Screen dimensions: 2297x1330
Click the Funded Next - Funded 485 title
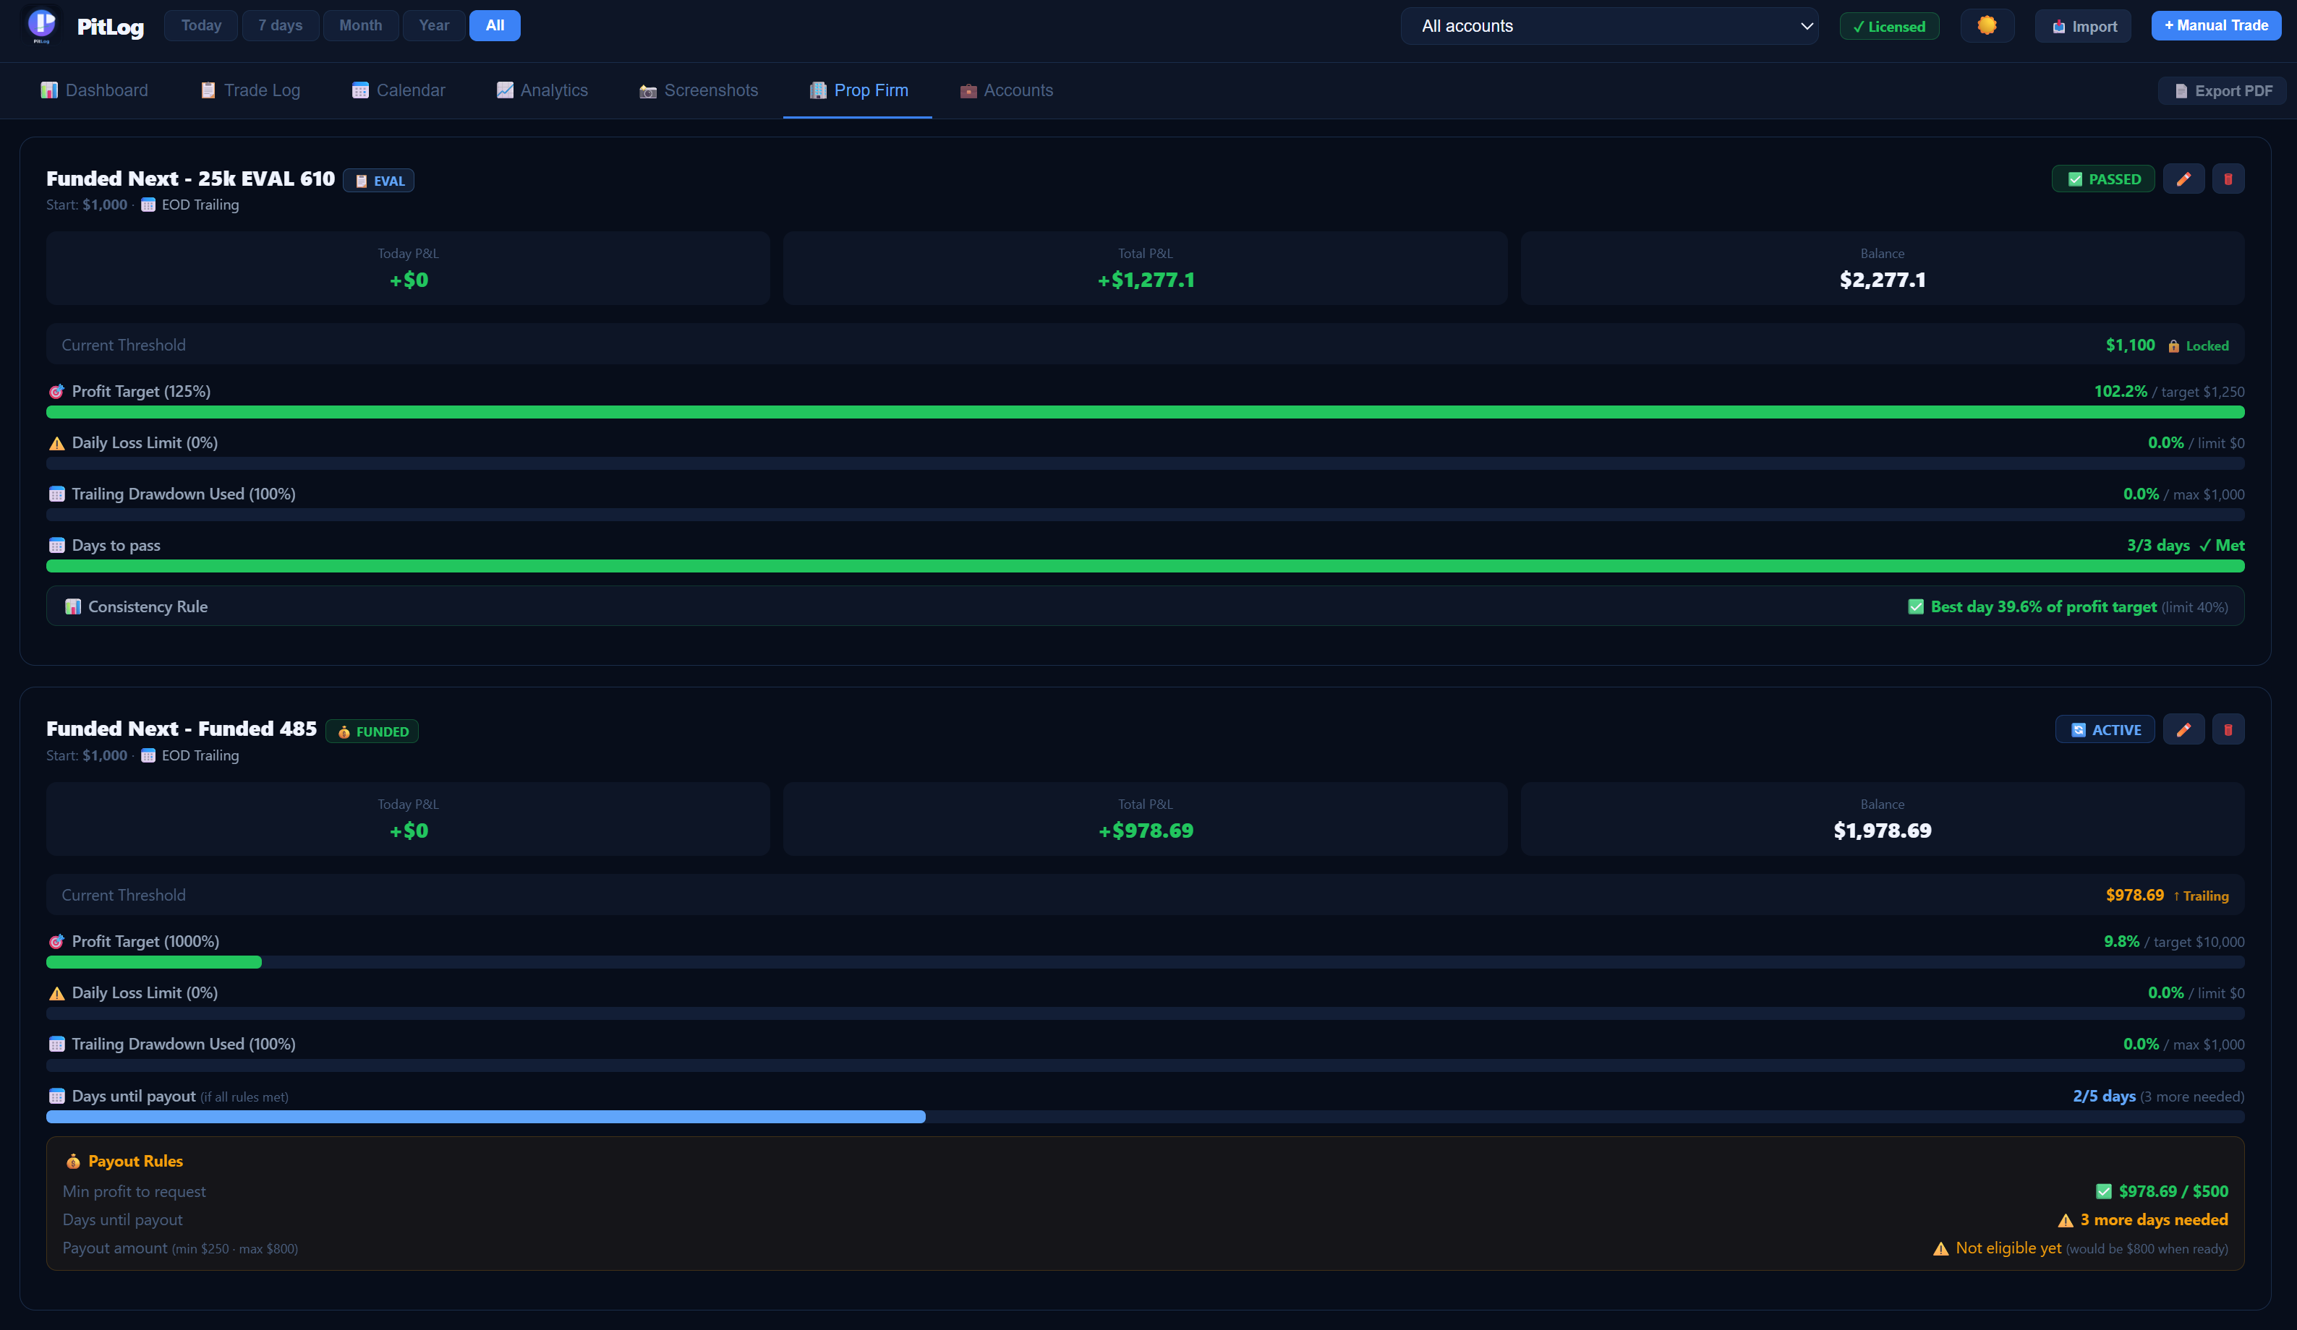click(x=182, y=729)
